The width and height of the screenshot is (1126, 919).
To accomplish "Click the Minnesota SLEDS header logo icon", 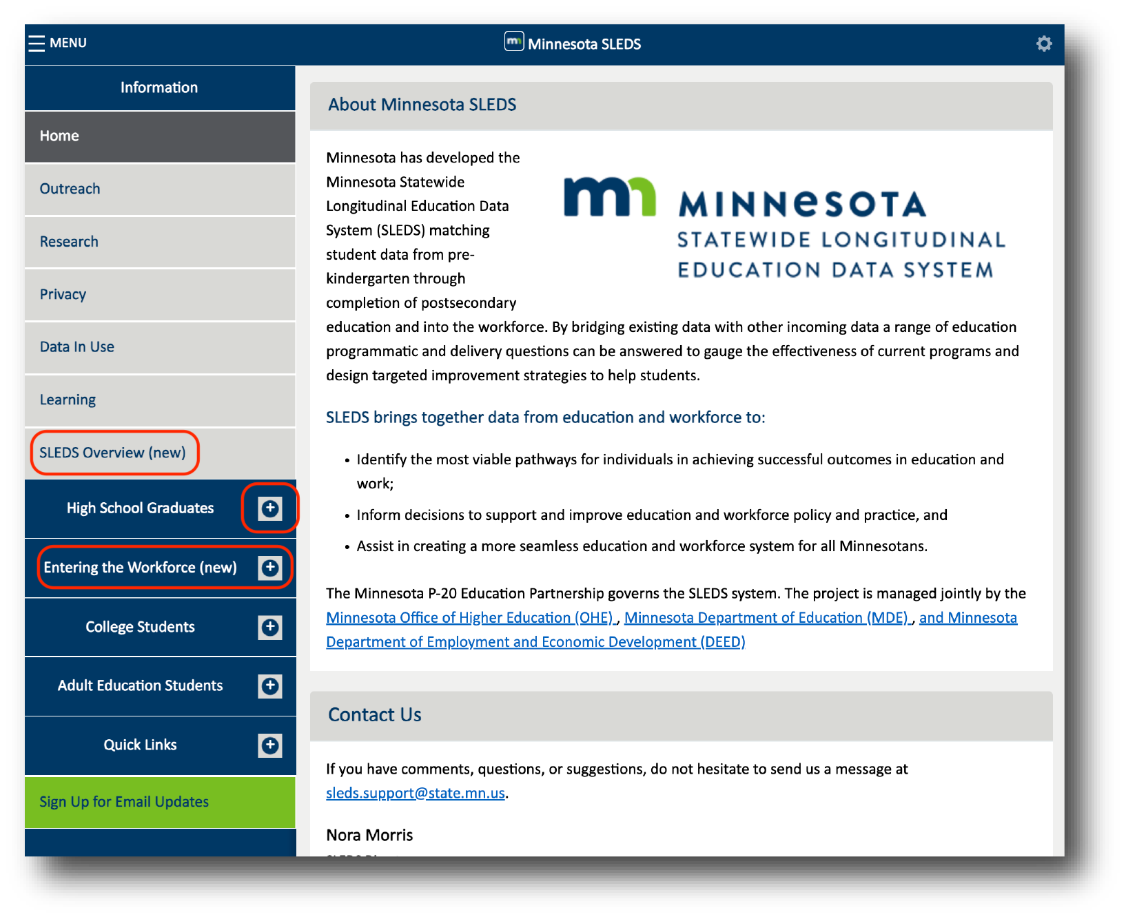I will (514, 41).
